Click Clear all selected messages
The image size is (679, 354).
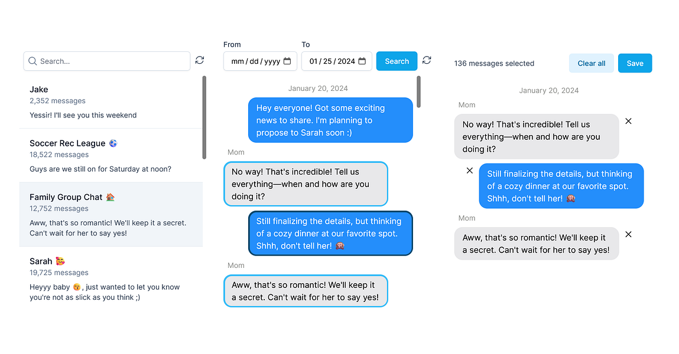pyautogui.click(x=591, y=63)
